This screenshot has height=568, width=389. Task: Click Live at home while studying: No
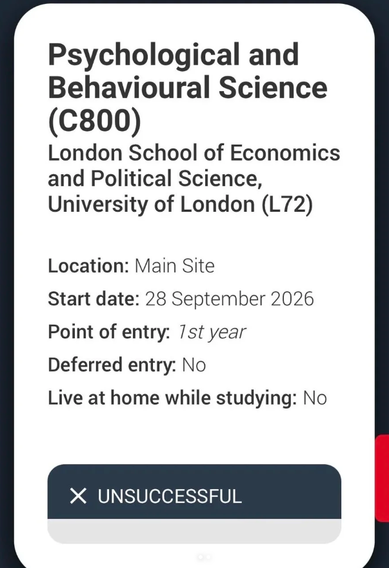pos(187,398)
